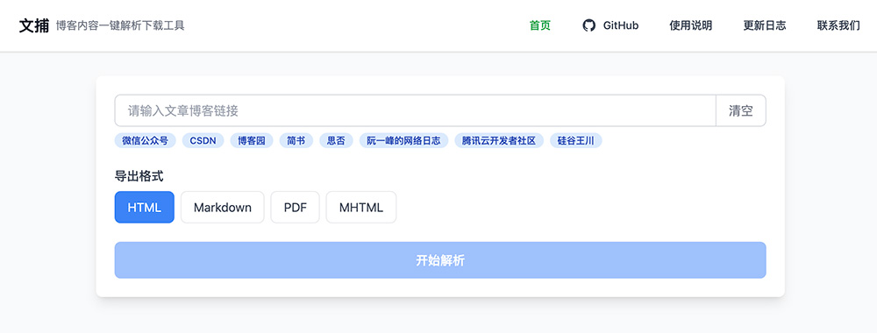Click the 博客内容一键解析下载工具 tagline
The image size is (877, 333).
(120, 25)
